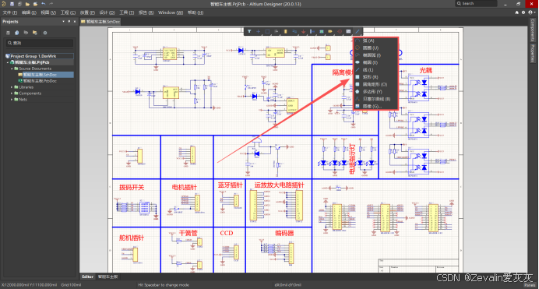Click the red directive marker icon
This screenshot has width=539, height=289.
coord(340,32)
